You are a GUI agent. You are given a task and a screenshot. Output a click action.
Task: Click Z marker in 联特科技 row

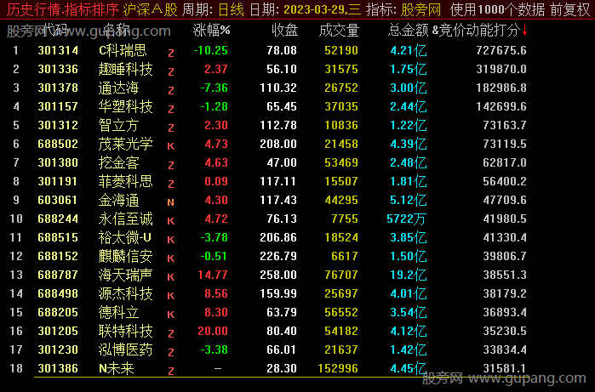[171, 333]
